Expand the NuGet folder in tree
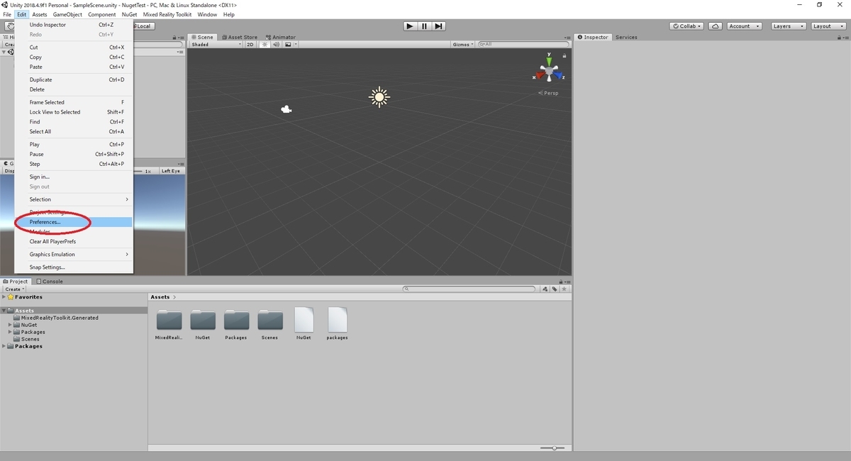 [x=11, y=325]
